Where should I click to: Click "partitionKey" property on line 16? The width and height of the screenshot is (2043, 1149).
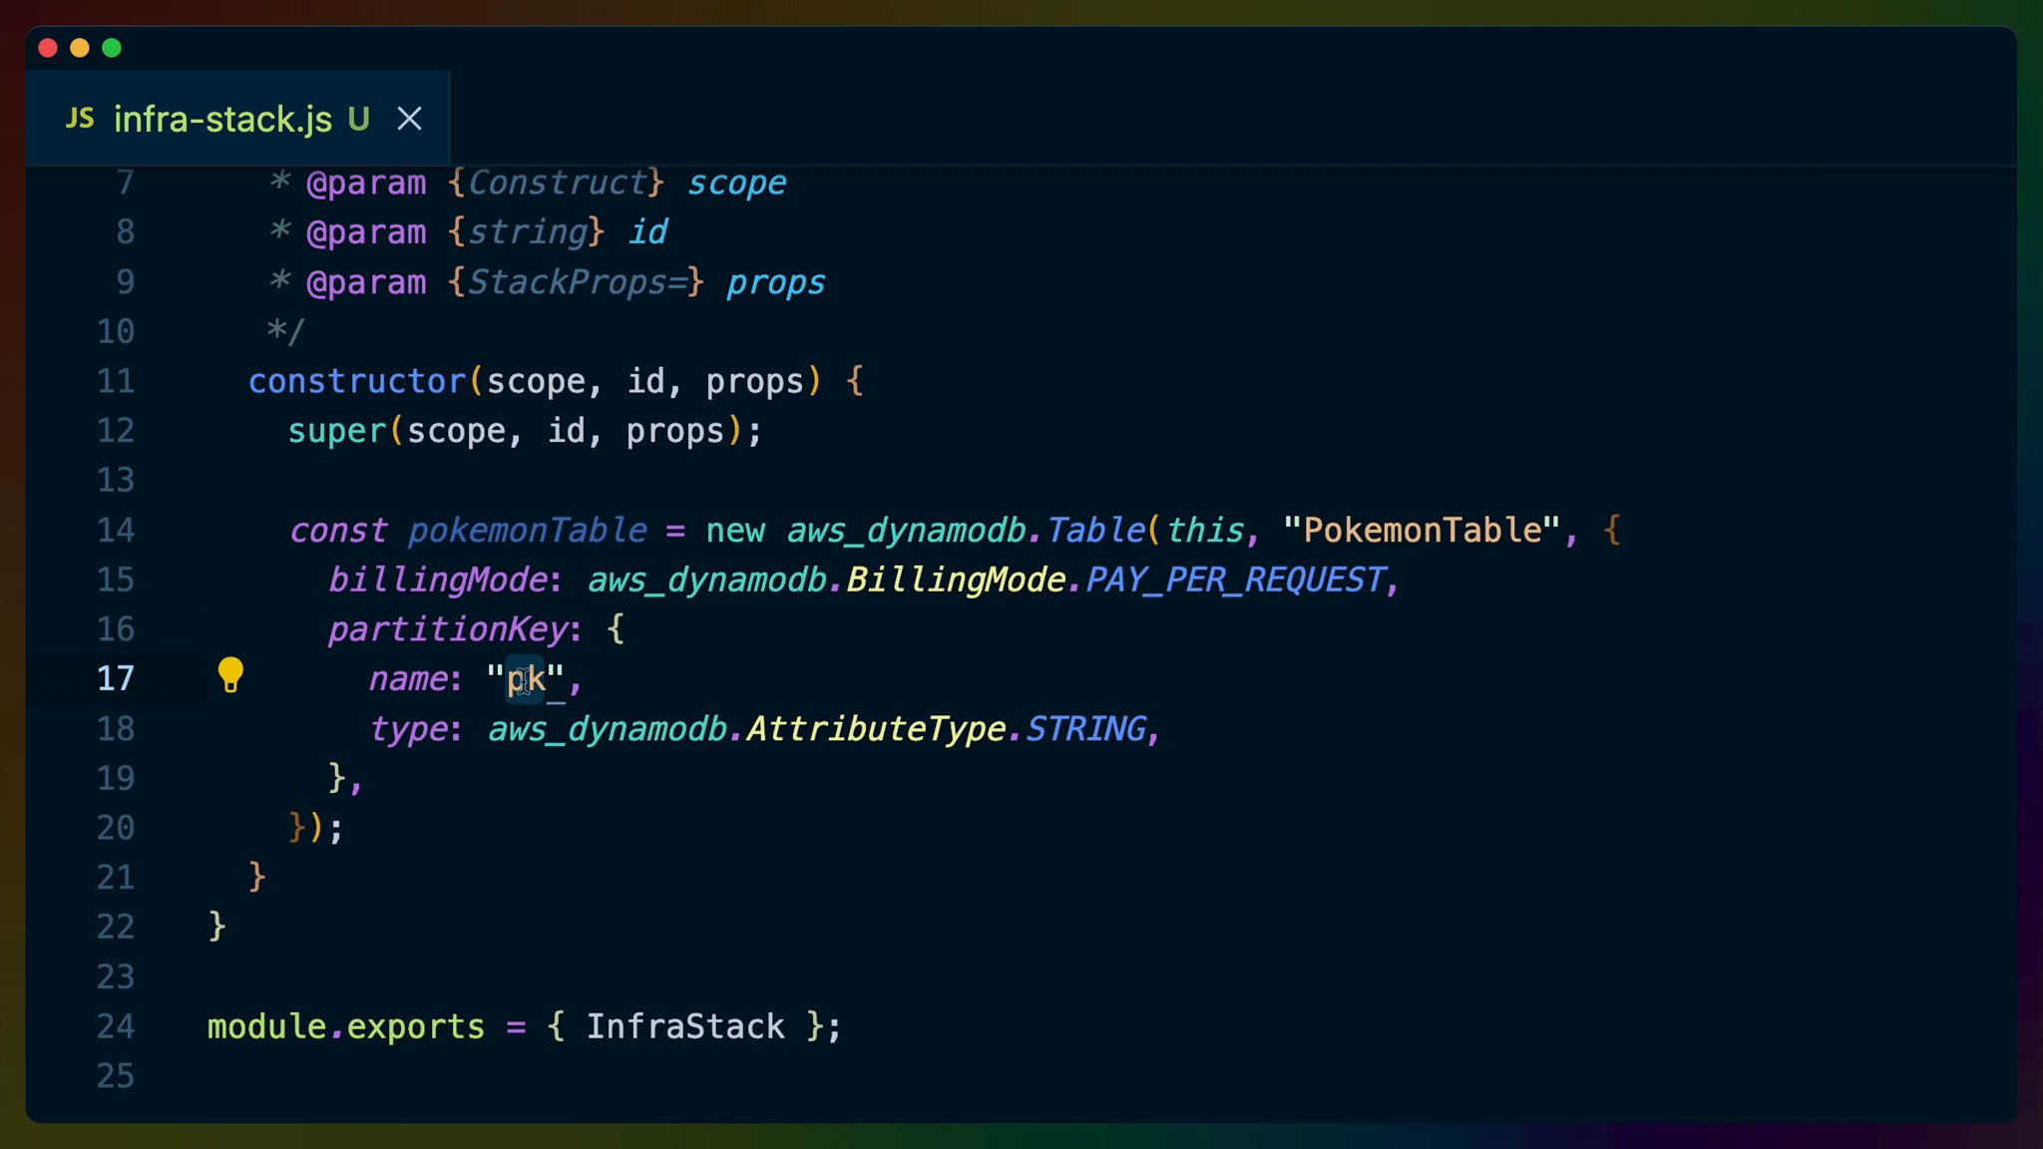pyautogui.click(x=448, y=629)
